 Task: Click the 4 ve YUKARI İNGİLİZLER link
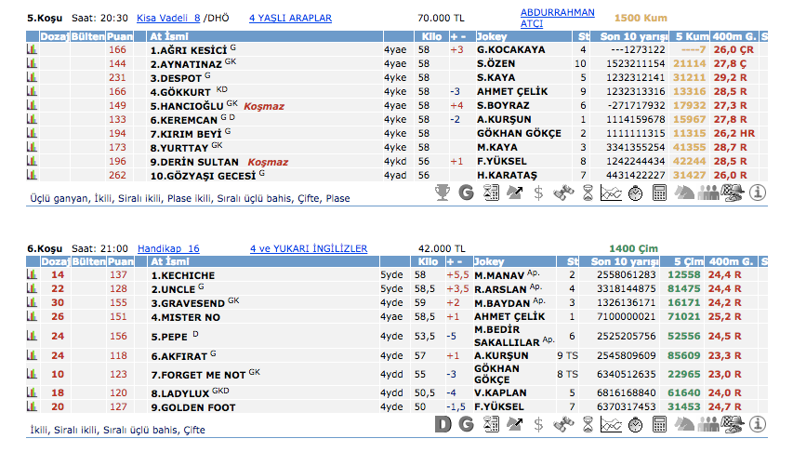308,248
